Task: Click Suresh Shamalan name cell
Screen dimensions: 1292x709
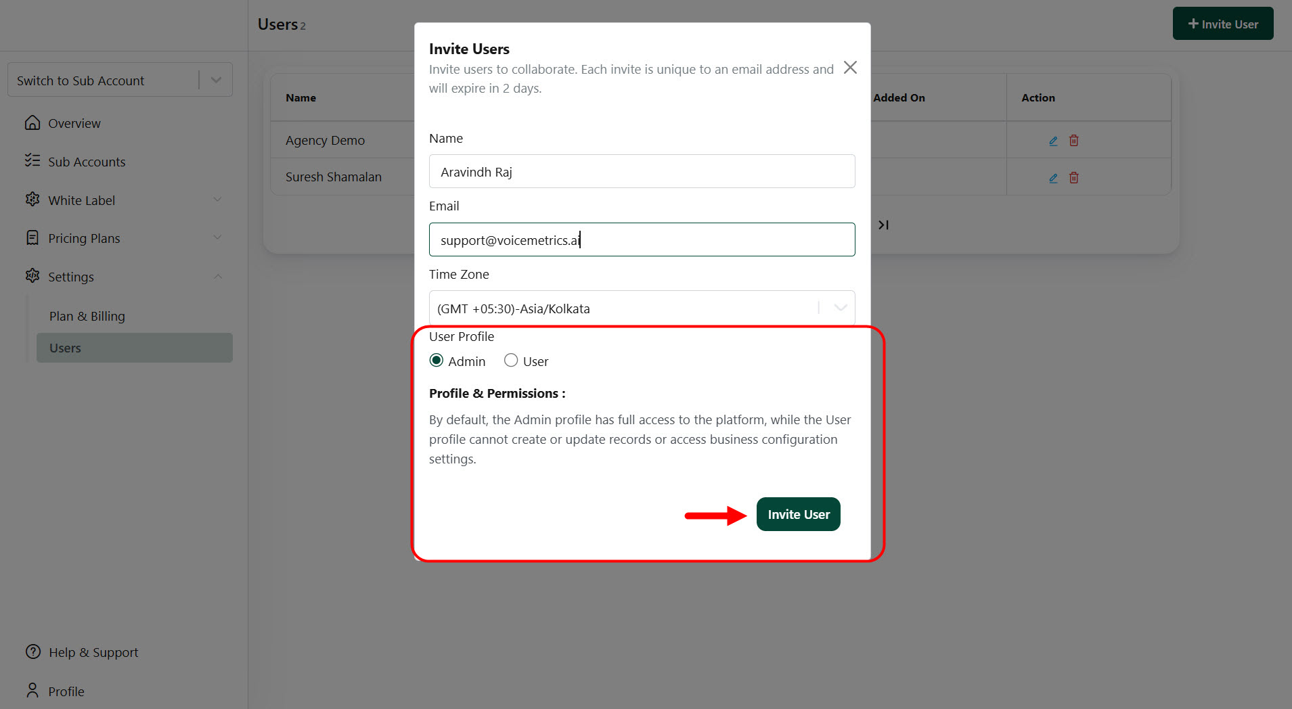Action: 334,177
